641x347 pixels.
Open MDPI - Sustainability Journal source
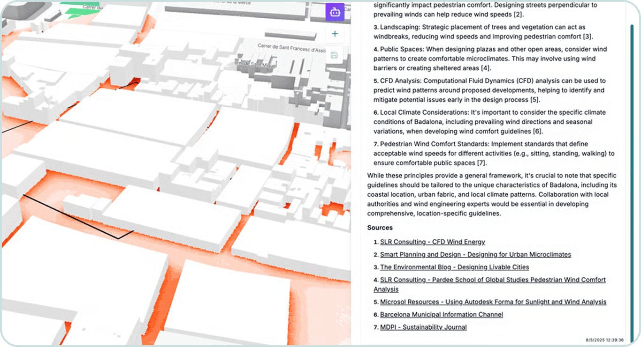pos(423,327)
